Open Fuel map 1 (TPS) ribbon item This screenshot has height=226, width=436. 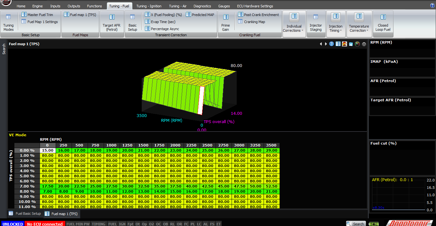click(80, 15)
